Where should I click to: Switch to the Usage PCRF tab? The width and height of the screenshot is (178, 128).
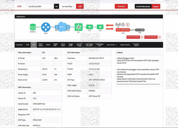tap(70, 45)
